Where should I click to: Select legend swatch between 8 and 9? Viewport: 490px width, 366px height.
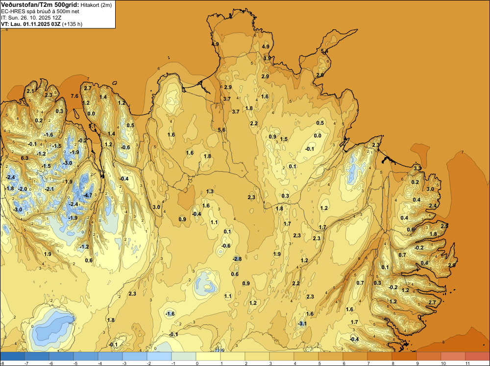point(404,356)
